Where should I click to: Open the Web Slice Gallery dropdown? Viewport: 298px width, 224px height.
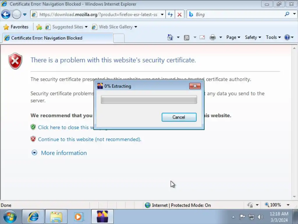114,27
